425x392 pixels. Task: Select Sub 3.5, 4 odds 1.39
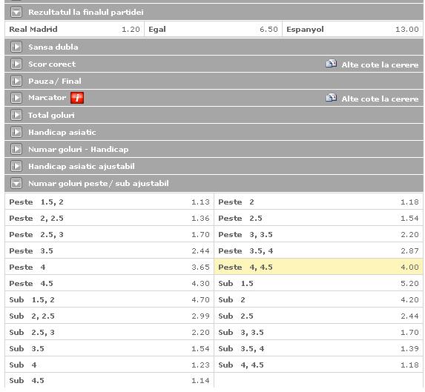[318, 348]
